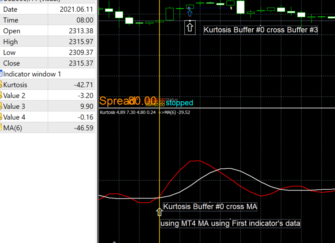This screenshot has height=243, width=335.
Task: Click the blue buy order arrow on chart
Action: point(190,13)
